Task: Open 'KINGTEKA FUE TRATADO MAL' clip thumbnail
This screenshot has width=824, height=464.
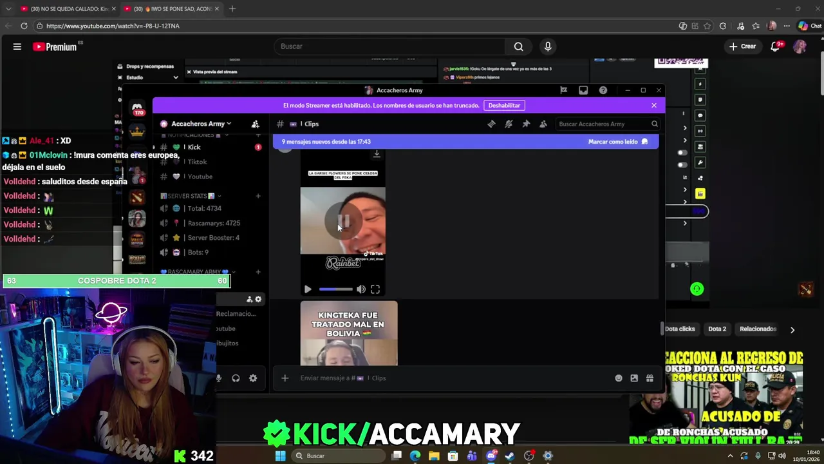Action: coord(349,333)
